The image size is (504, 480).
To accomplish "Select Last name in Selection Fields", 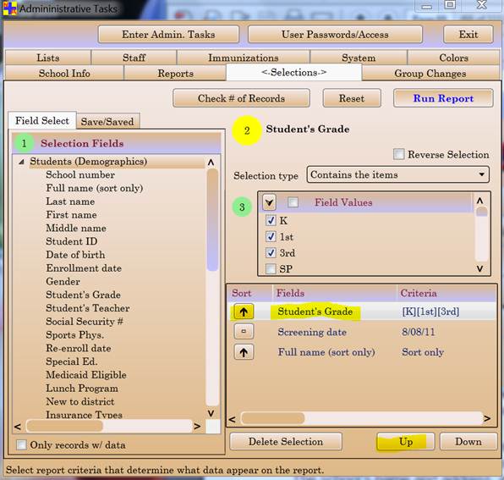I will 70,201.
